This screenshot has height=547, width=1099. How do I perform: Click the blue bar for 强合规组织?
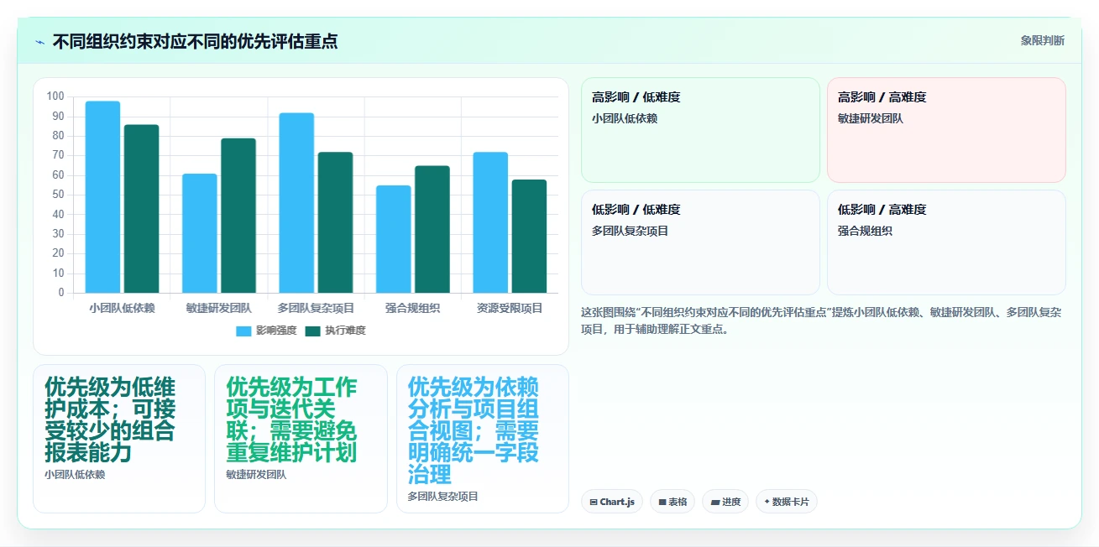point(393,239)
